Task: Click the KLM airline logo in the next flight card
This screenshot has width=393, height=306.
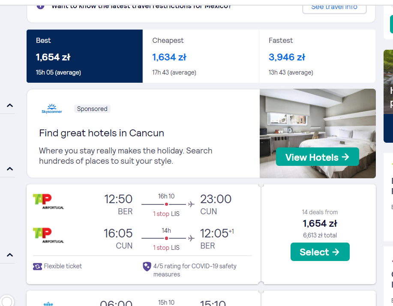Action: click(48, 304)
